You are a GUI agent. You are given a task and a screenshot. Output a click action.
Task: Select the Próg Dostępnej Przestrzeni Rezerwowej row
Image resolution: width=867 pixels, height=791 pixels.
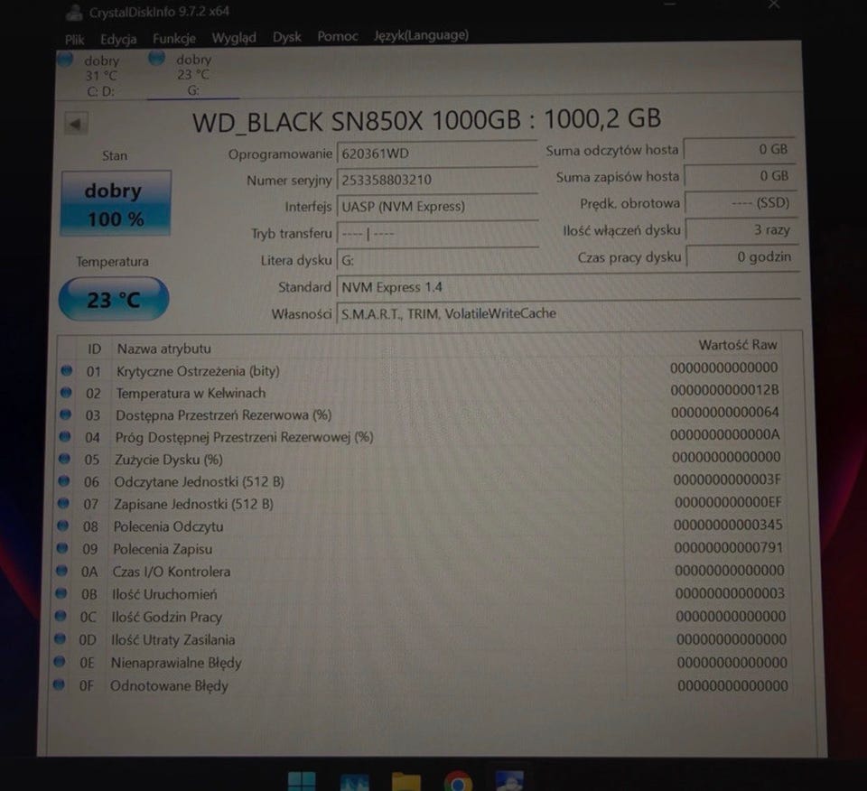(423, 437)
